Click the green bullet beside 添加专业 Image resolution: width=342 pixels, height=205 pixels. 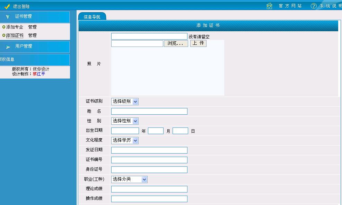(3, 27)
